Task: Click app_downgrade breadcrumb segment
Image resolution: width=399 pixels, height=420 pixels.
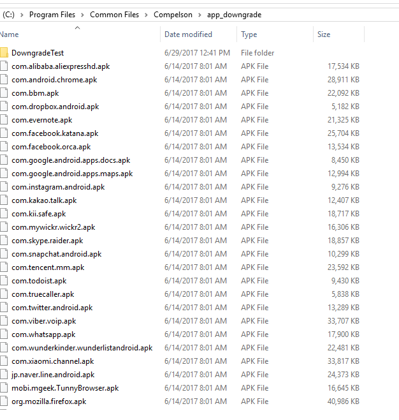Action: tap(235, 15)
